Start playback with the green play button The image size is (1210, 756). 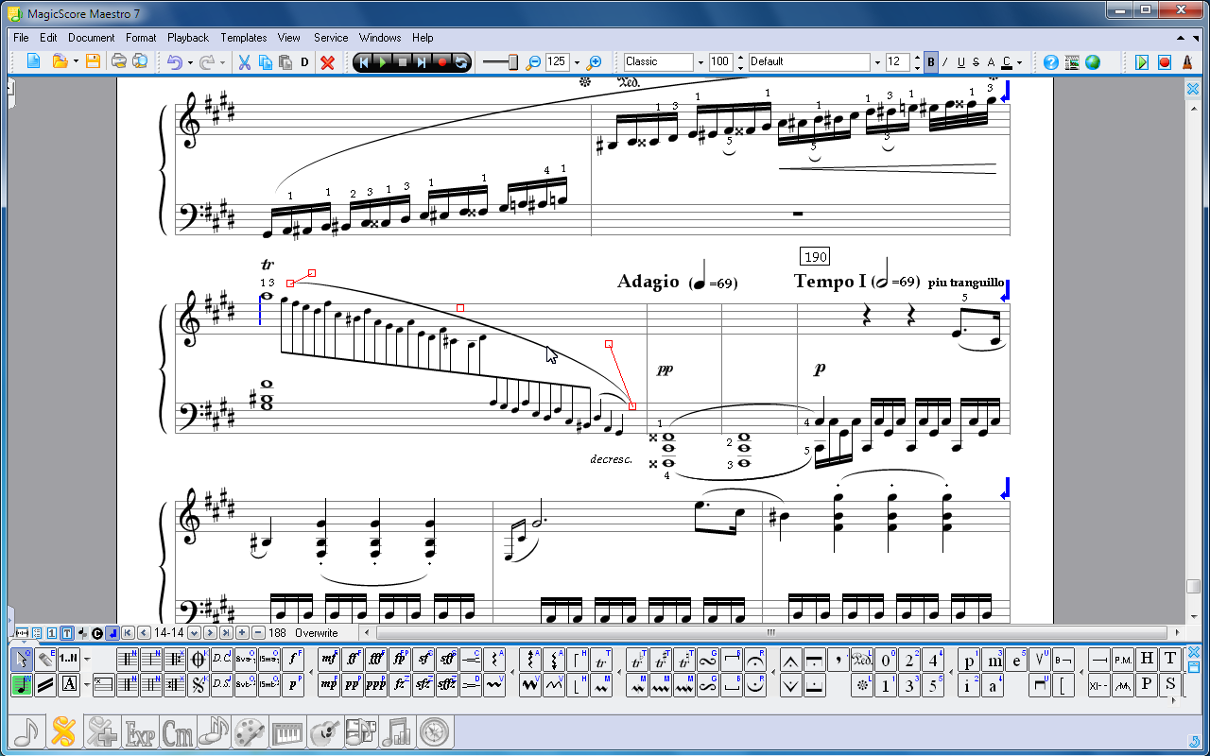click(x=383, y=62)
